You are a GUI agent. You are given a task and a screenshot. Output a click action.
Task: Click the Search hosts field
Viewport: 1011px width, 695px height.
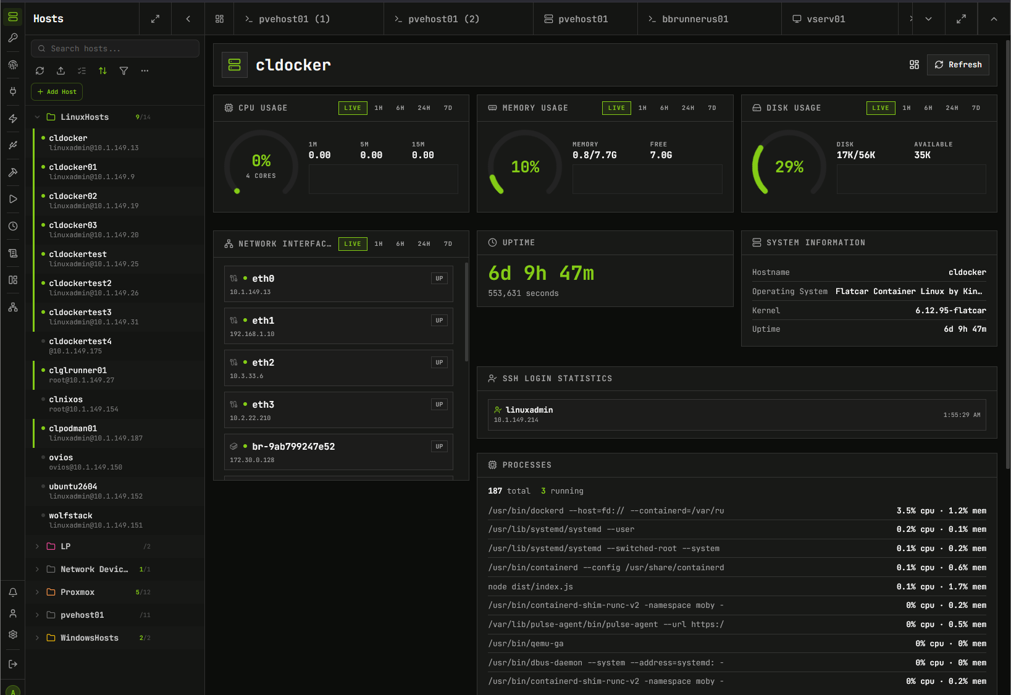tap(115, 49)
